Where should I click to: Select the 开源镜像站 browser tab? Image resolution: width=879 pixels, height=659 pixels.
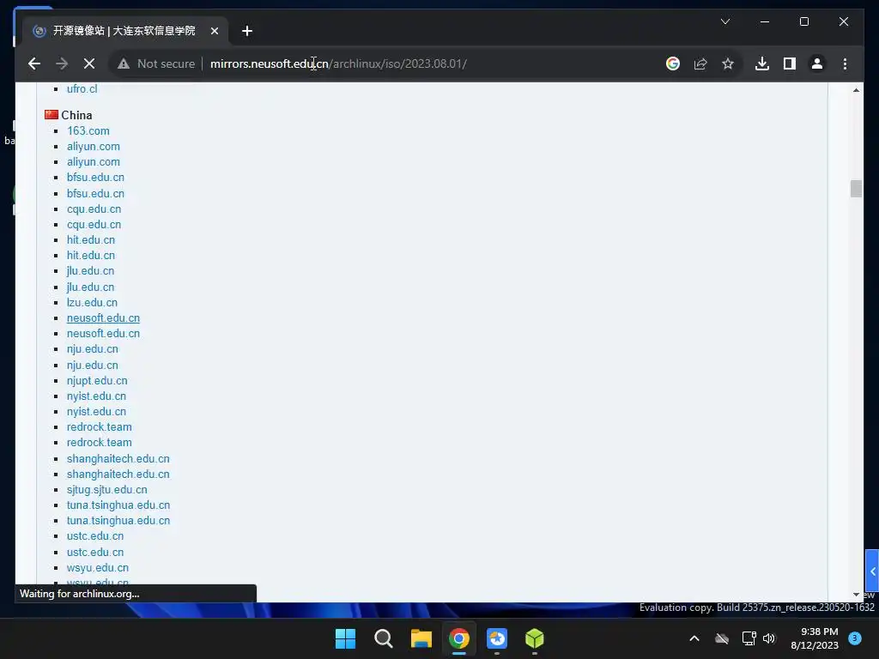click(x=125, y=31)
